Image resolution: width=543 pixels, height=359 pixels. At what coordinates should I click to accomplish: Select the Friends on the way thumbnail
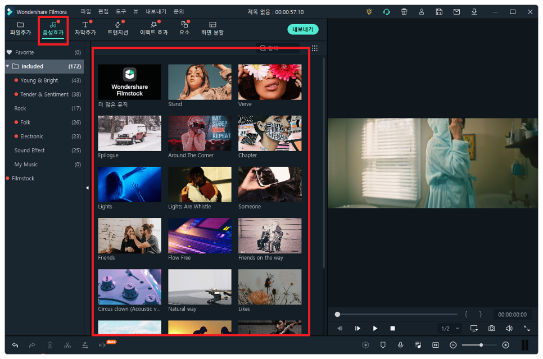coord(270,236)
